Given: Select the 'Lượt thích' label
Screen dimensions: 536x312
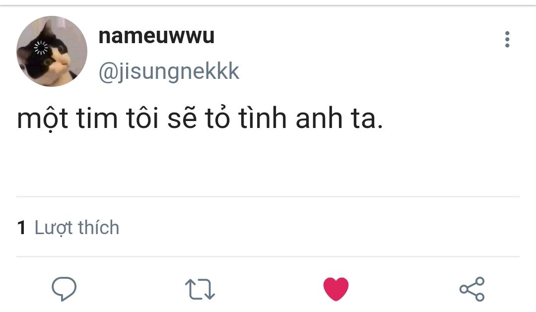Looking at the screenshot, I should (77, 228).
